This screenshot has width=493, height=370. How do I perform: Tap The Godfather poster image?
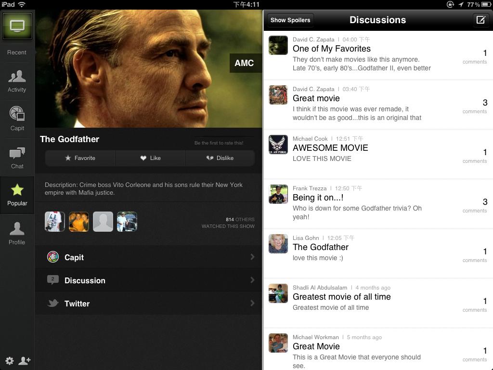point(148,68)
